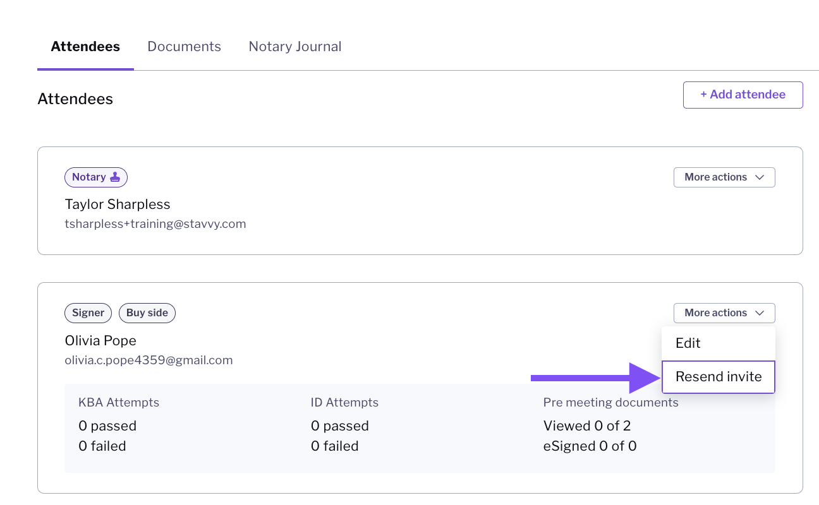Open More actions dropdown for Taylor Sharpless

coord(724,177)
